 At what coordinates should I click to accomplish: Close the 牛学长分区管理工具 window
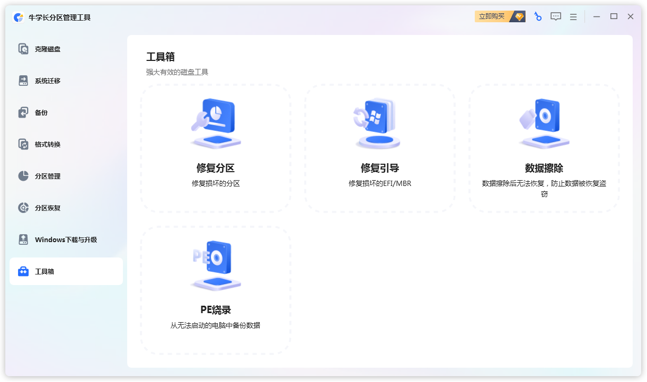631,17
